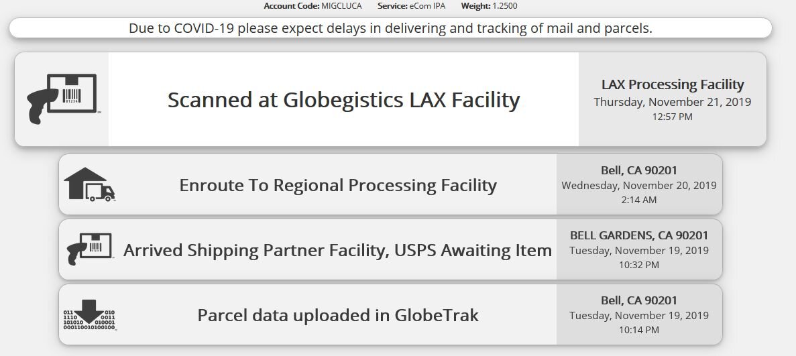Click the LAX Processing Facility location label
The height and width of the screenshot is (356, 796).
673,84
